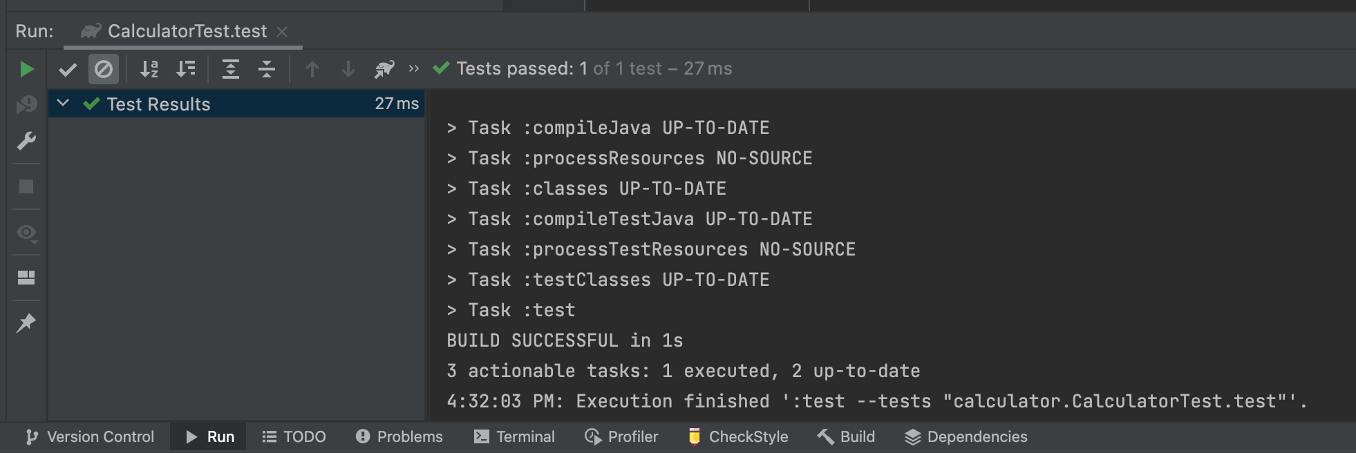Pin the current Run tab
This screenshot has height=453, width=1356.
coord(26,322)
